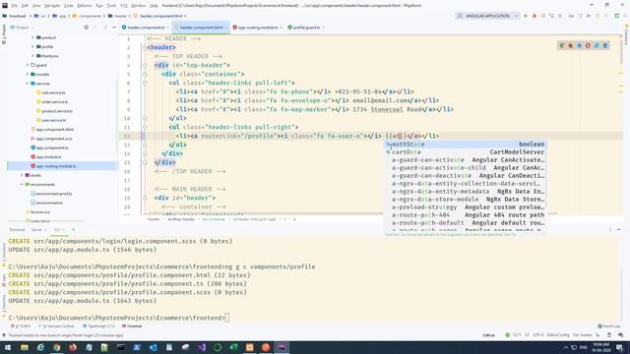Launch Chrome from the taskbar
Viewport: 630px width, 354px height.
click(x=56, y=347)
